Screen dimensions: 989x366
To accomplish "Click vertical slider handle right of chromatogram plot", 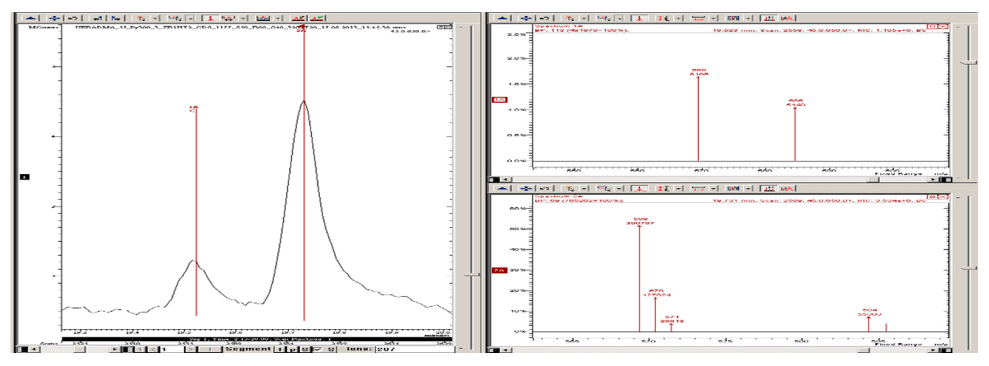I will point(472,275).
